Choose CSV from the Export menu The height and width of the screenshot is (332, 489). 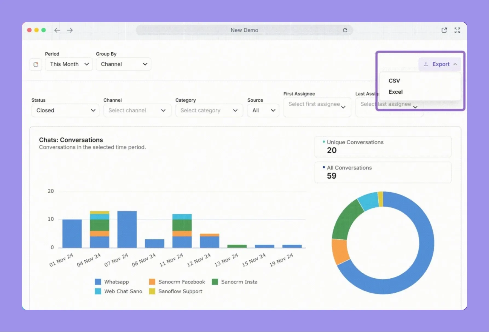point(394,81)
